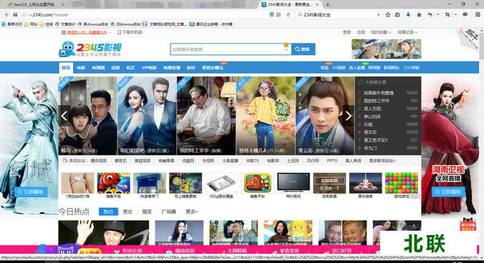Select 老九门 in the ranking list
Screen dimensions: 484x263
tap(370, 148)
